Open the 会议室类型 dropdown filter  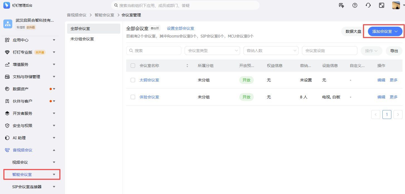(x=212, y=51)
